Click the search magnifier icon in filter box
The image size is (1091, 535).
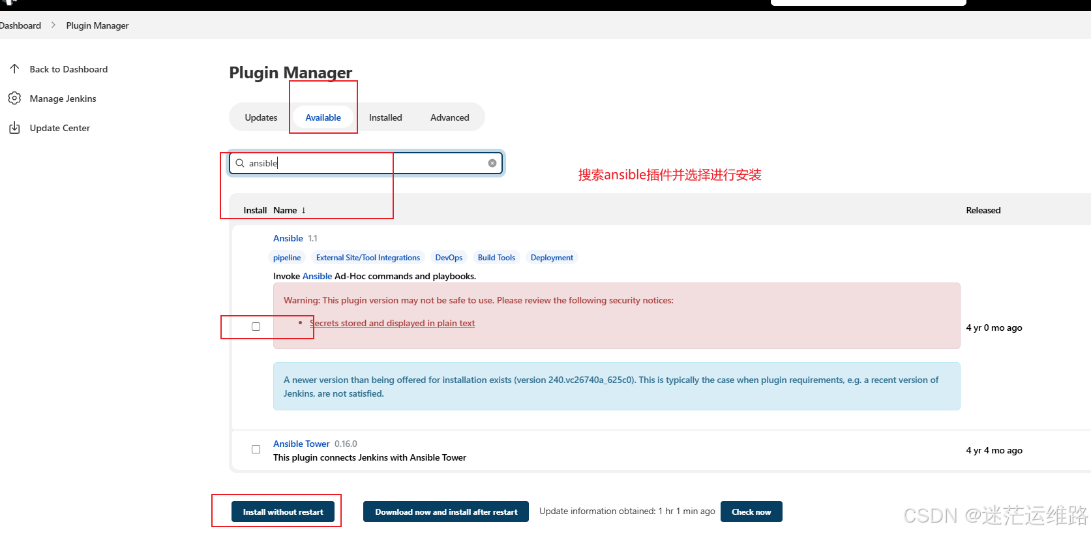(x=240, y=163)
